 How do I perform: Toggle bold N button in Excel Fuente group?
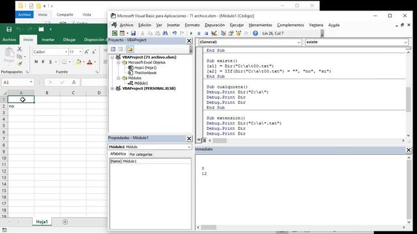coord(36,62)
